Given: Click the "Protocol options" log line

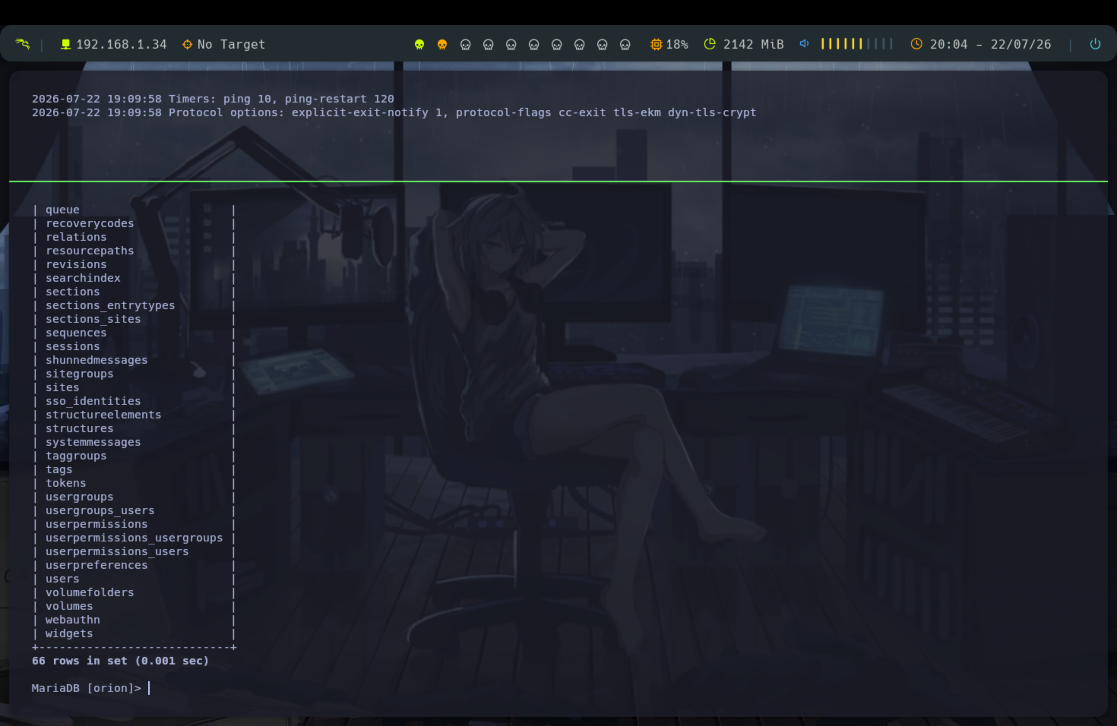Looking at the screenshot, I should (x=394, y=112).
